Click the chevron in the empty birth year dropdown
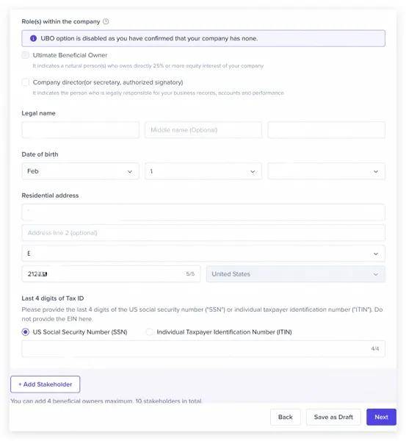 (x=376, y=171)
